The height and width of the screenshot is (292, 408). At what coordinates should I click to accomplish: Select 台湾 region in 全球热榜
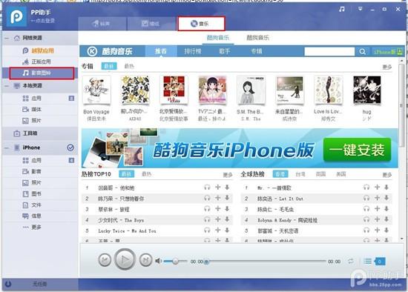tap(300, 174)
